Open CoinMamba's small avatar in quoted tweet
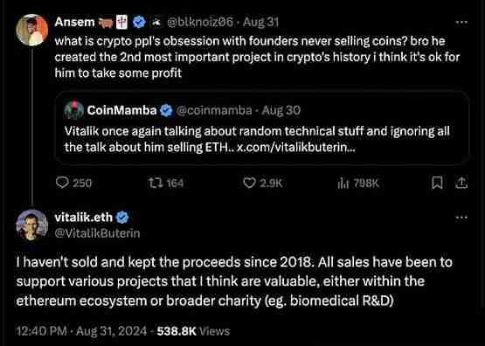The height and width of the screenshot is (346, 485). click(74, 110)
